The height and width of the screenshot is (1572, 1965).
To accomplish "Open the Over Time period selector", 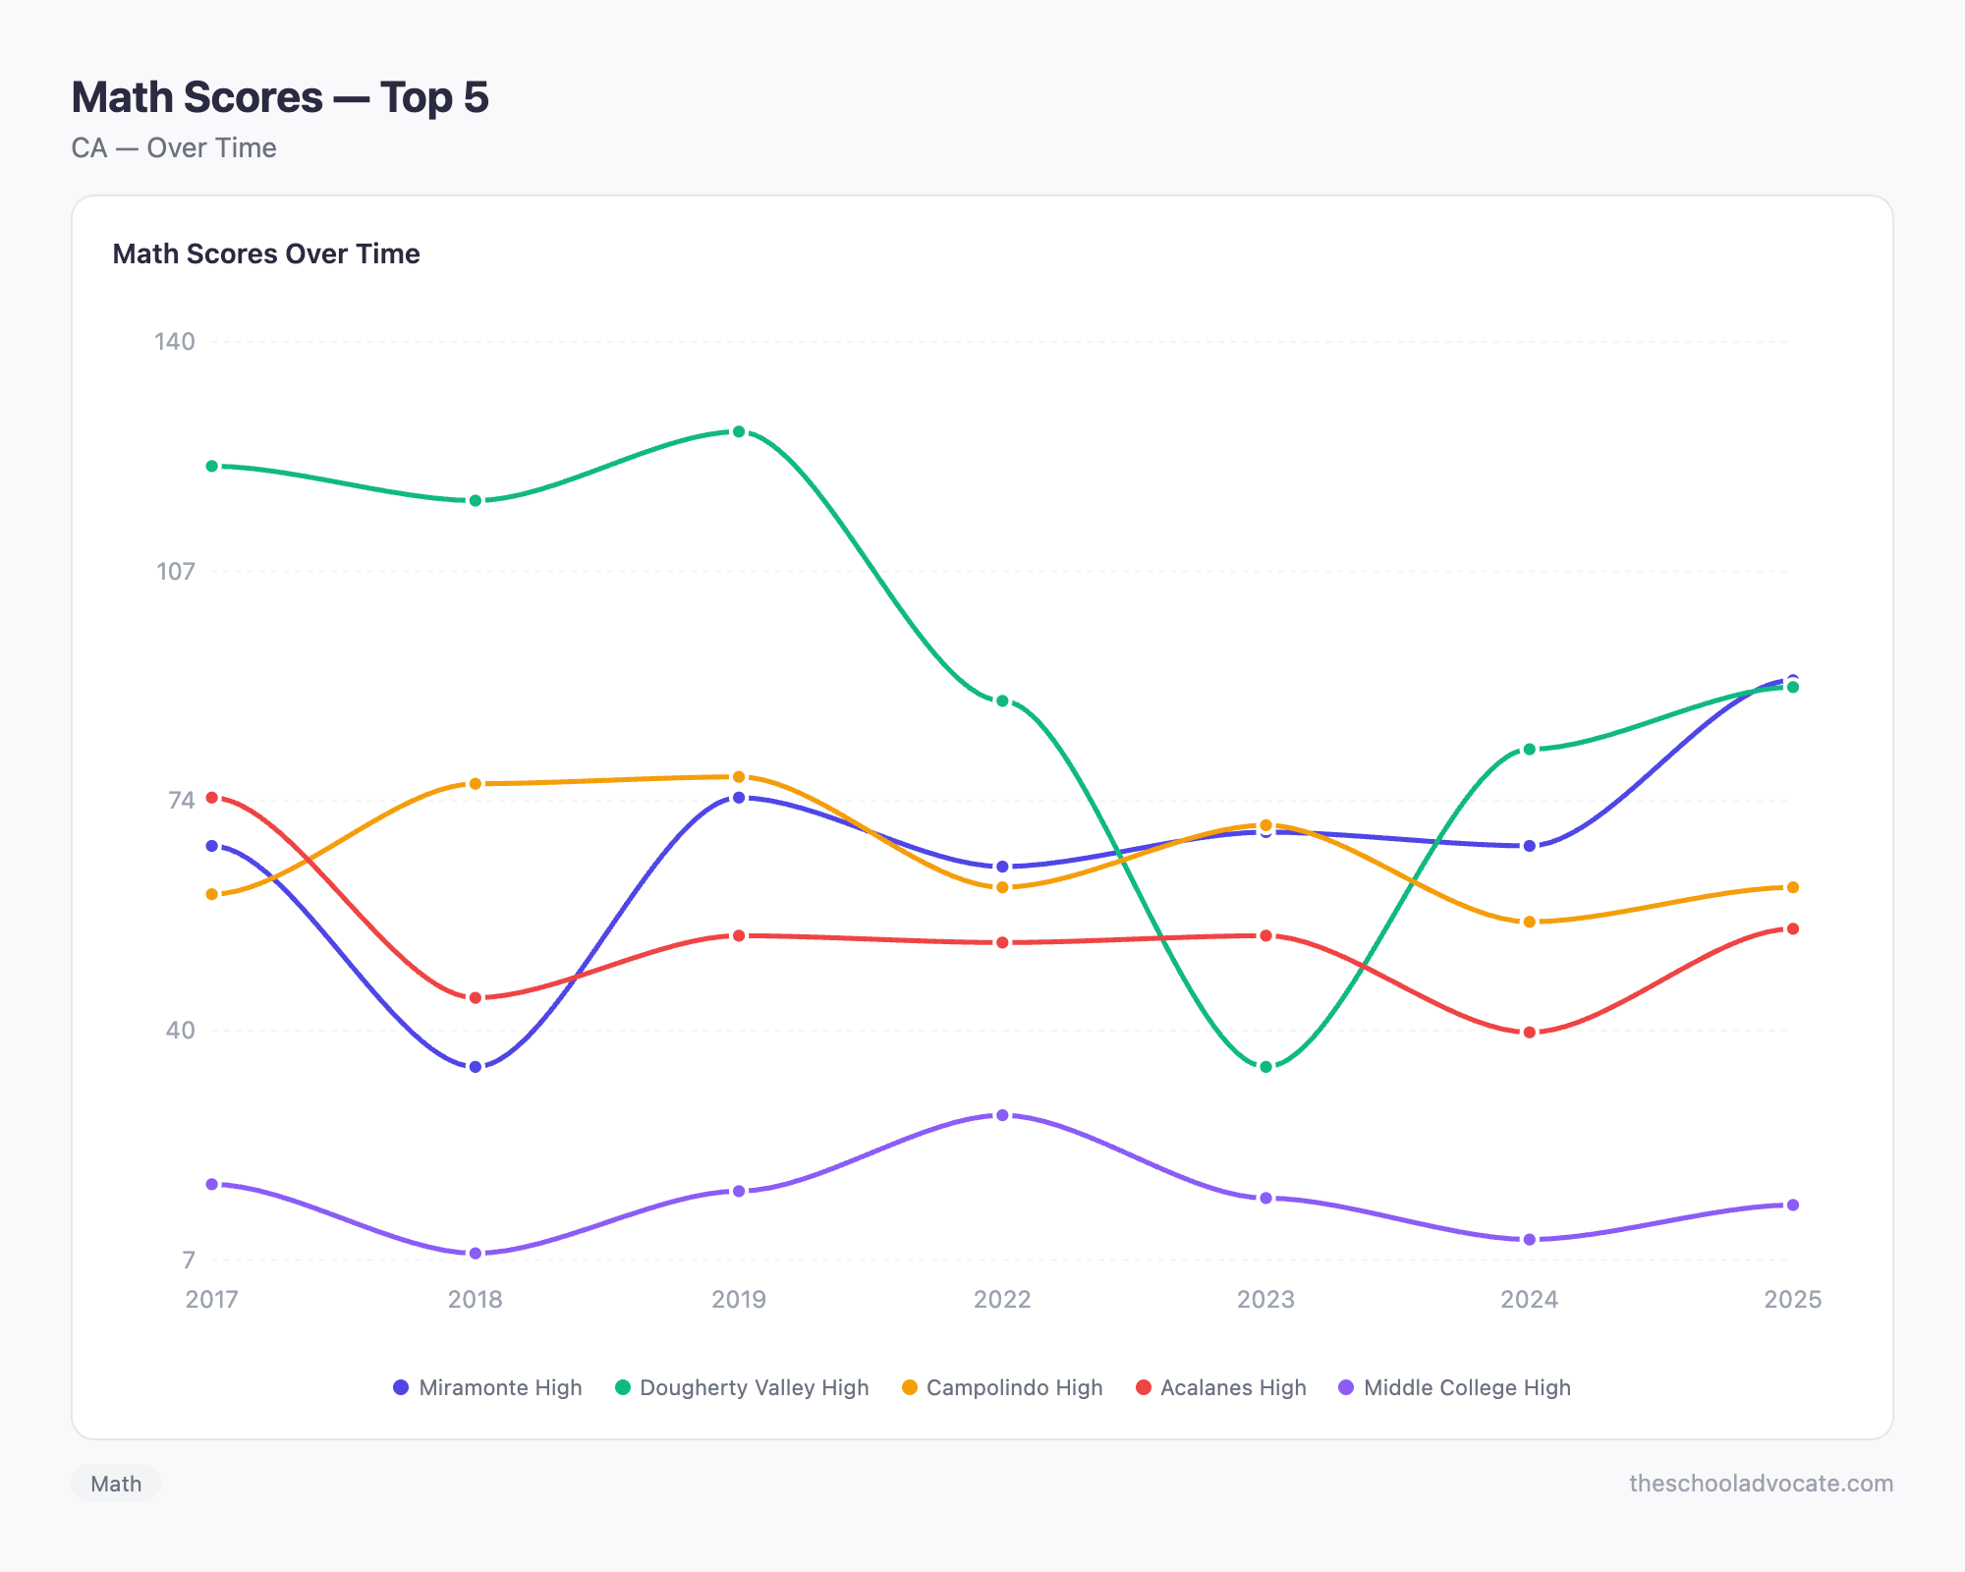I will click(x=173, y=147).
